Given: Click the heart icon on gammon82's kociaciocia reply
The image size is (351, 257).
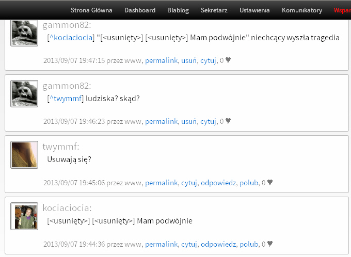Looking at the screenshot, I should (228, 60).
